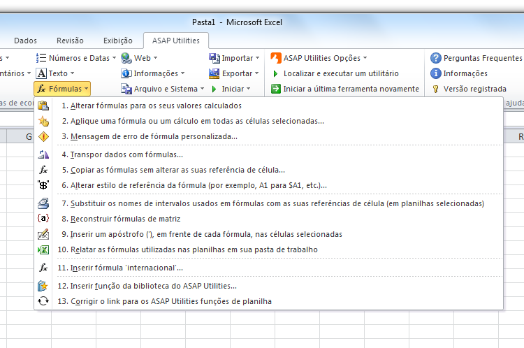
Task: Choose Copiar as fórmulas sem alterar referência
Action: tap(269, 170)
